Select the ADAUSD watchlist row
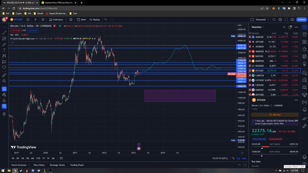 click(275, 37)
